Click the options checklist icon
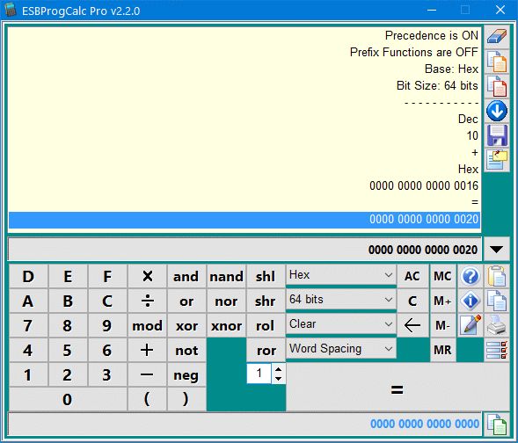 pos(497,350)
